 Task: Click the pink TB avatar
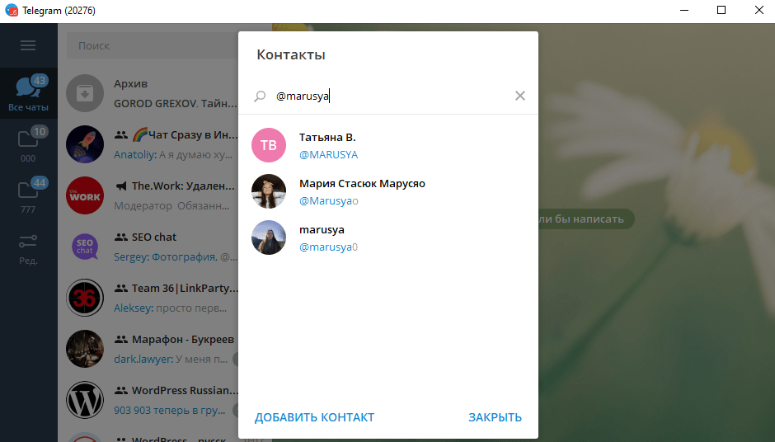click(x=269, y=145)
